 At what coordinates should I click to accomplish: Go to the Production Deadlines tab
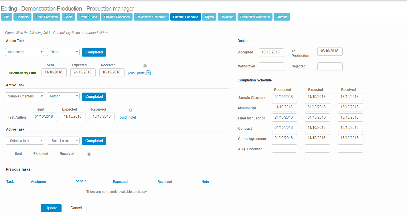255,17
